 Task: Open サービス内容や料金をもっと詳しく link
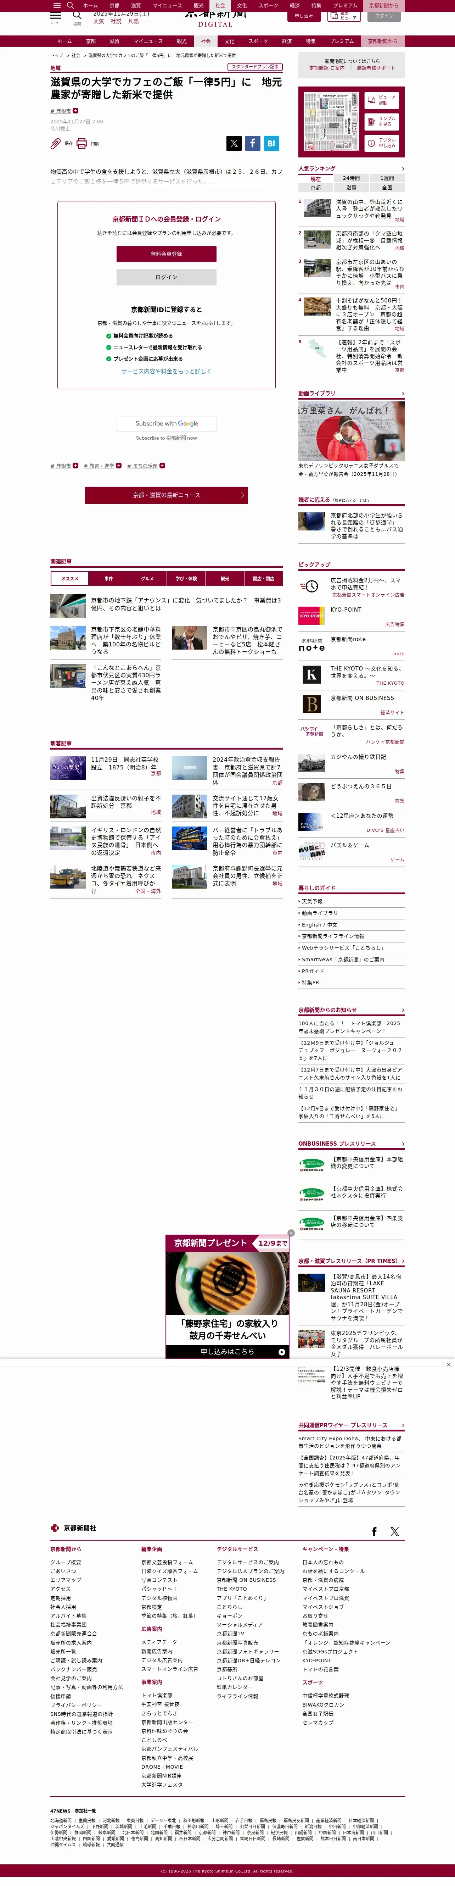tap(166, 371)
